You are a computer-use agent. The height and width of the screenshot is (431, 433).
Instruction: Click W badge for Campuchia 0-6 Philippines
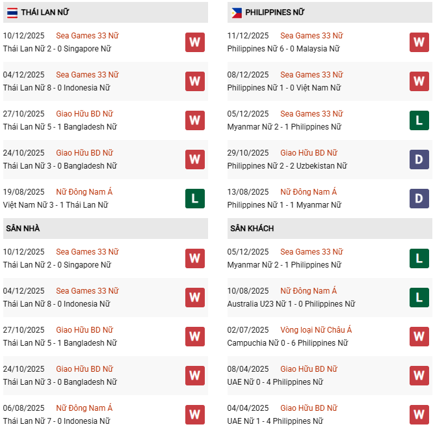click(419, 337)
